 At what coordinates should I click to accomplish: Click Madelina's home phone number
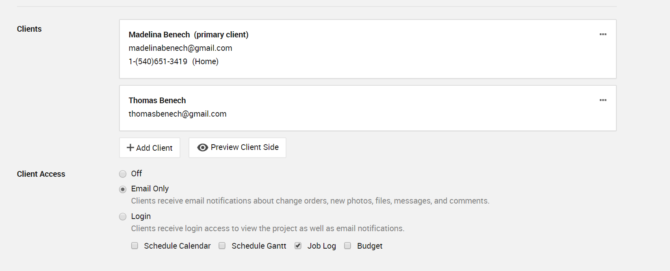coord(158,61)
